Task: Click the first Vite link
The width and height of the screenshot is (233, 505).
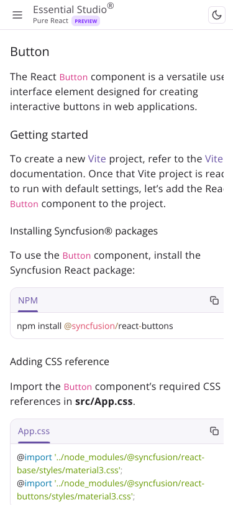Action: [97, 159]
